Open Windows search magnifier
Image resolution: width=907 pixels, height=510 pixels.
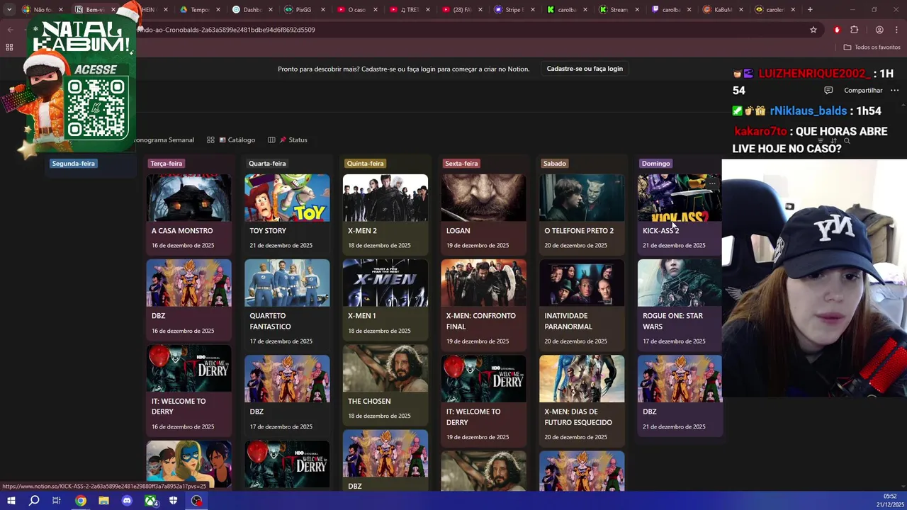(34, 501)
